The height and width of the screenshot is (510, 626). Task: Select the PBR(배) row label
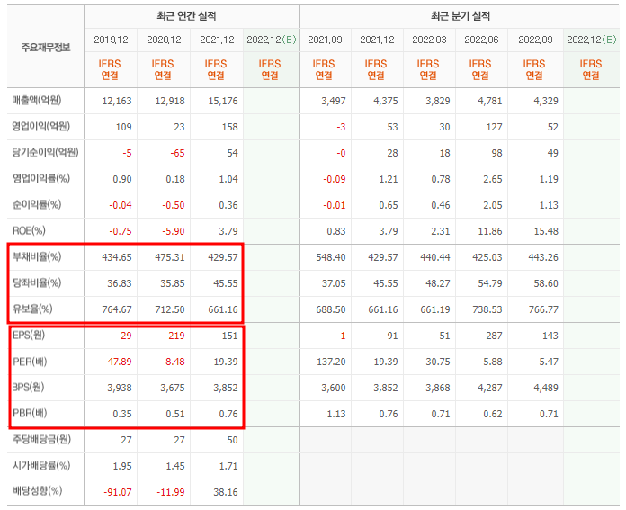(x=30, y=413)
